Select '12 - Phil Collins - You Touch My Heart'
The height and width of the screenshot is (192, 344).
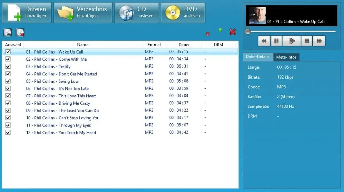(x=61, y=133)
